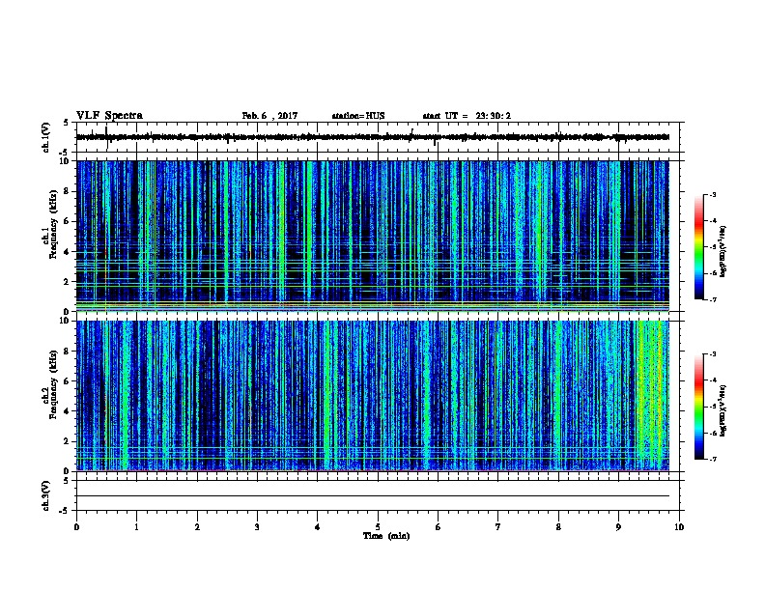
Task: Click the ch.2 "Frequency (kHz)" axis label
Action: [53, 384]
